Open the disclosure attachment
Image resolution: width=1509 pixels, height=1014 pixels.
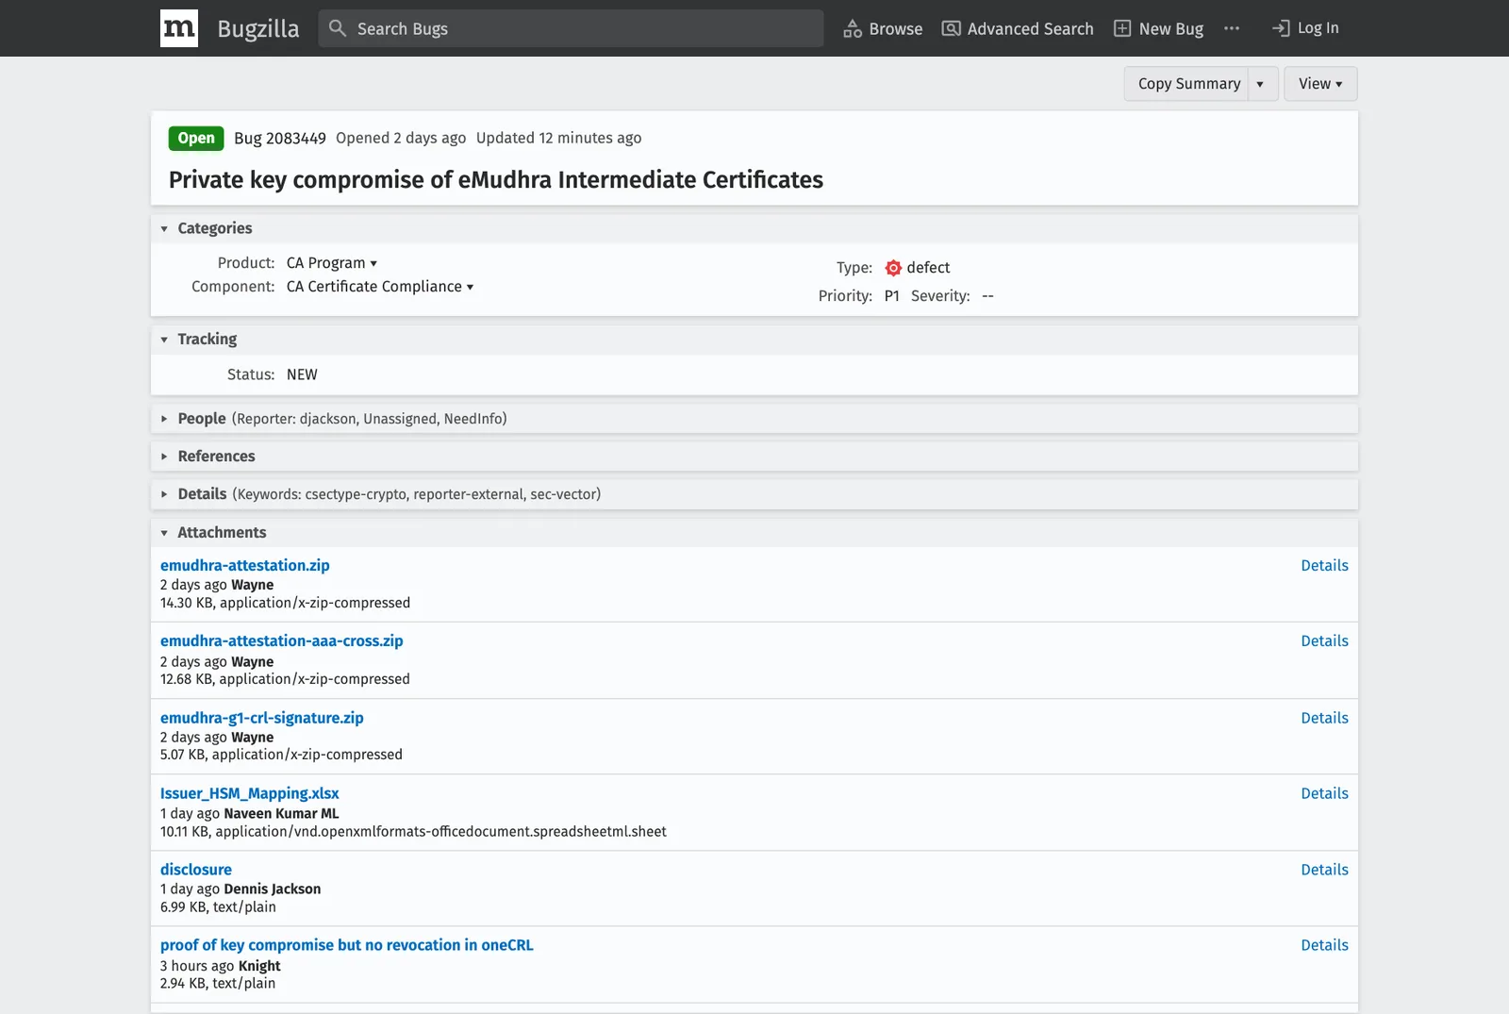pyautogui.click(x=196, y=871)
